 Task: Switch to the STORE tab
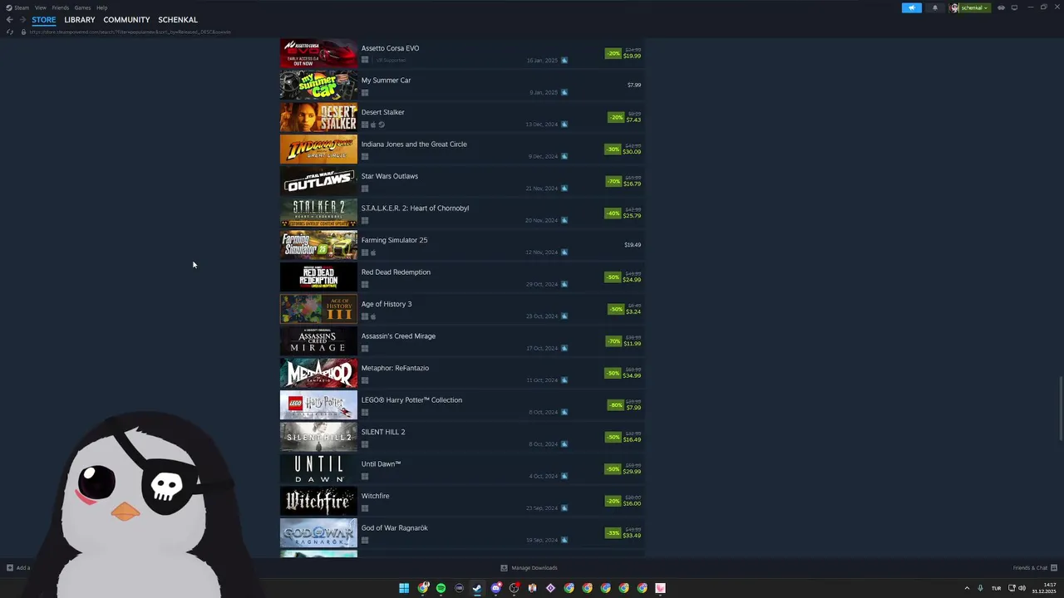coord(44,20)
